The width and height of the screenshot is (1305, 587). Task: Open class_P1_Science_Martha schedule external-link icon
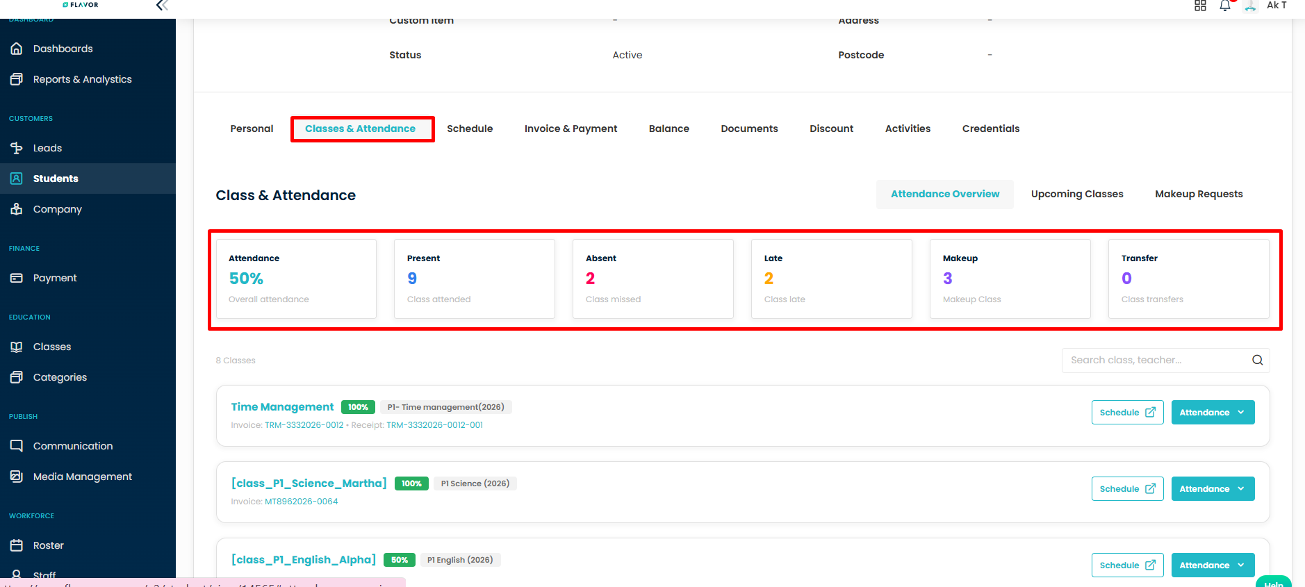coord(1150,488)
